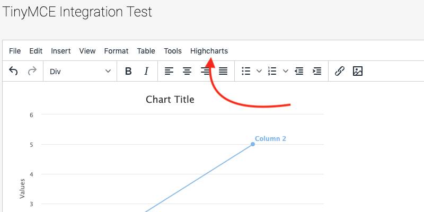Justify the text alignment
This screenshot has width=424, height=212.
[x=224, y=71]
